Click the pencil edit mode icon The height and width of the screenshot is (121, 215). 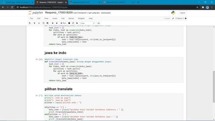(x=173, y=18)
